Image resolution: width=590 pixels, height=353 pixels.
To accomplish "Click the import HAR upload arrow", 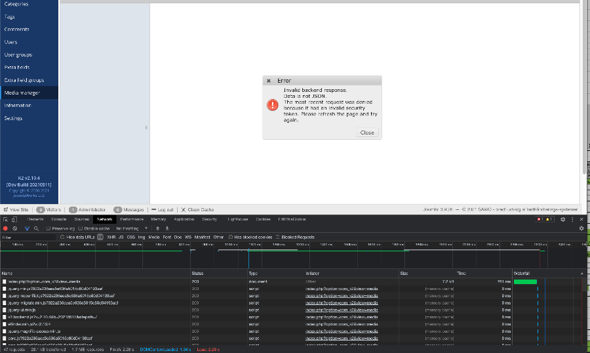I will [x=157, y=228].
